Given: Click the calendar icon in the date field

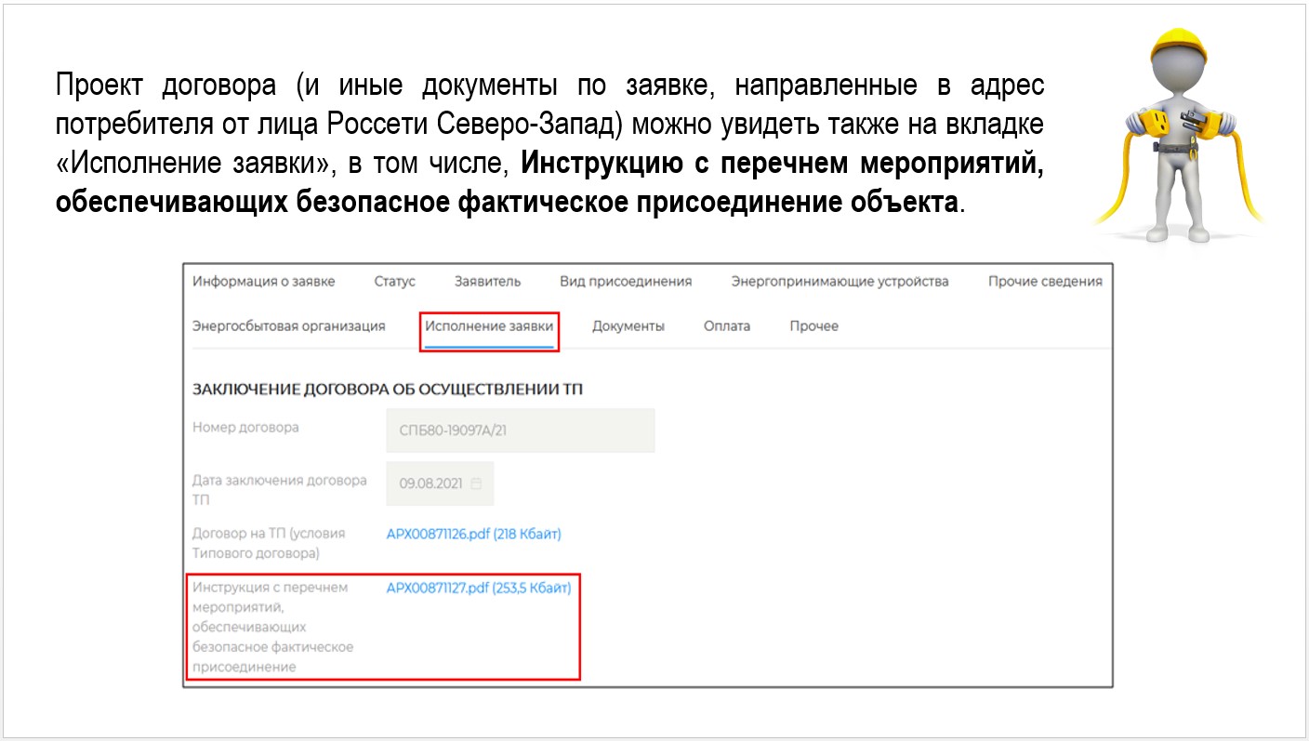Looking at the screenshot, I should pyautogui.click(x=477, y=483).
